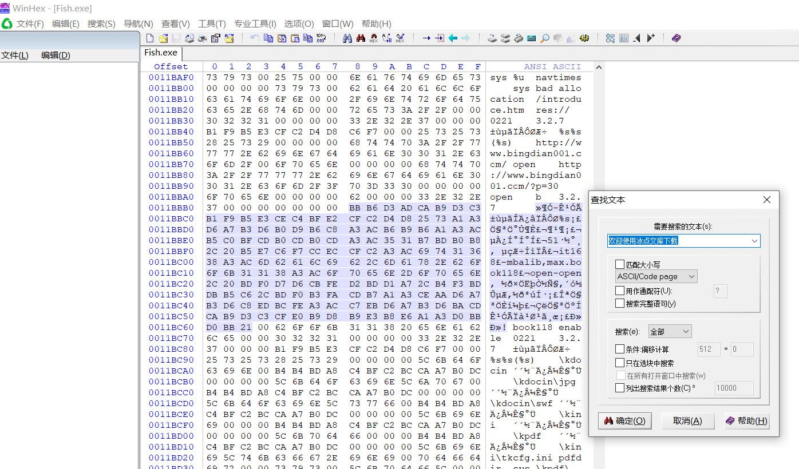Select the Fish.exe tab
This screenshot has height=469, width=799.
point(161,53)
